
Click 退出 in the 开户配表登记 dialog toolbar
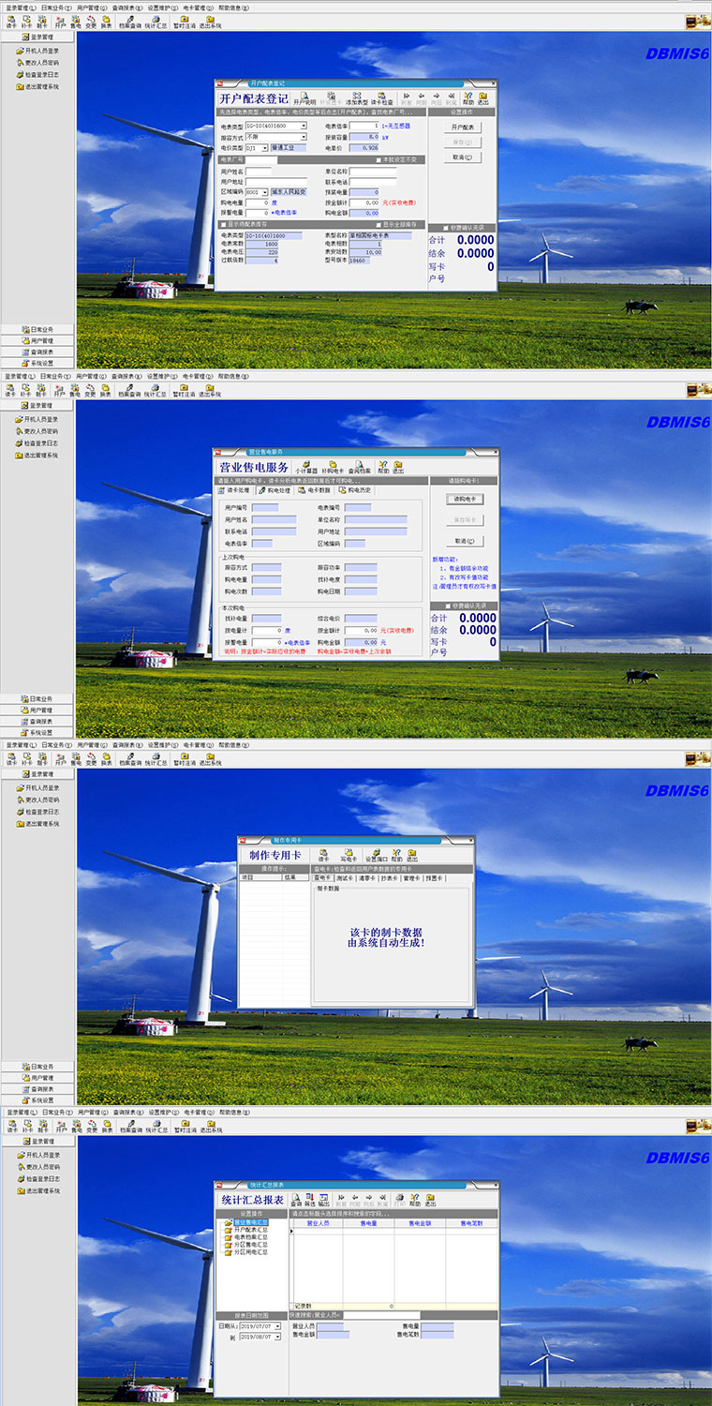(482, 97)
